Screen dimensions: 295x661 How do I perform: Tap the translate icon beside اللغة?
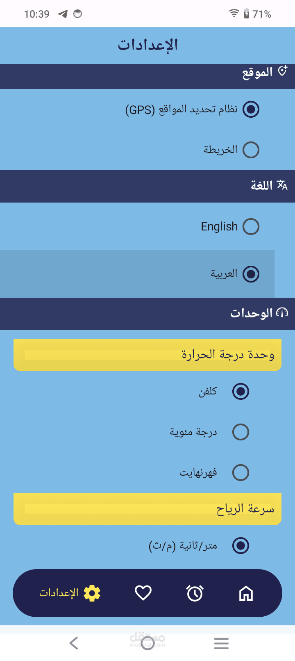282,185
